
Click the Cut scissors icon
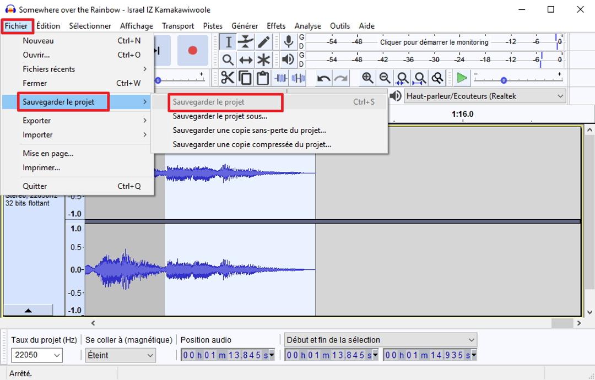coord(228,78)
